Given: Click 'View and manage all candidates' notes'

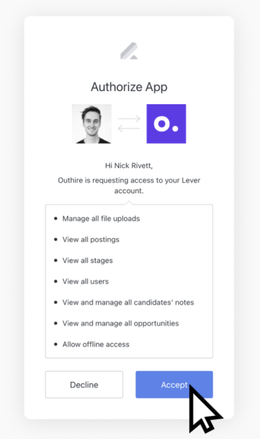Looking at the screenshot, I should coord(128,302).
